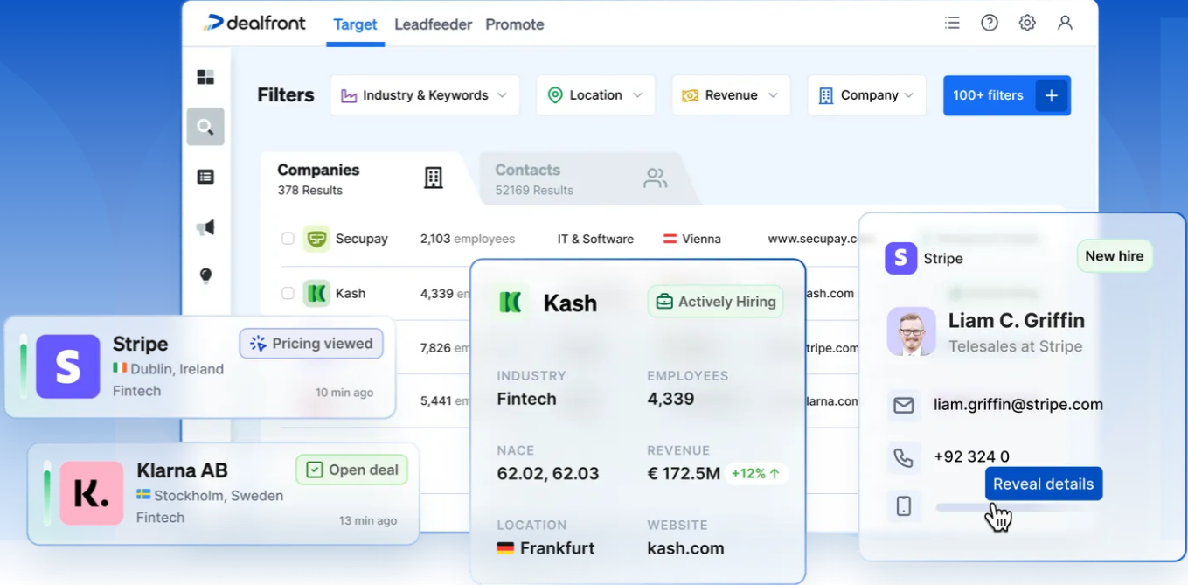Open the settings gear icon

1027,24
